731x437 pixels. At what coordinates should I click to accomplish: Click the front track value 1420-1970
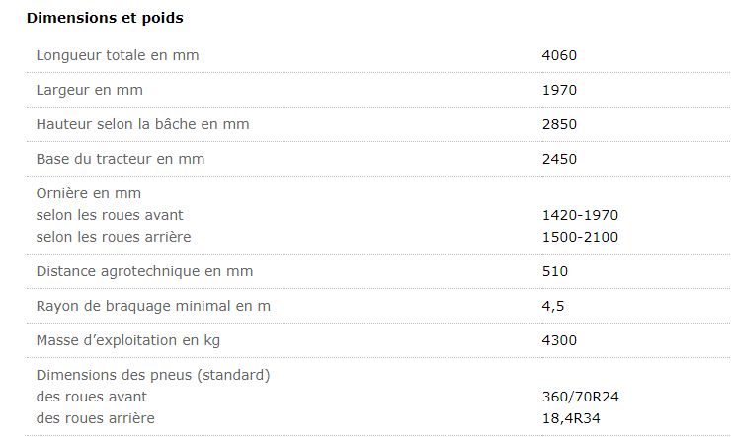580,215
